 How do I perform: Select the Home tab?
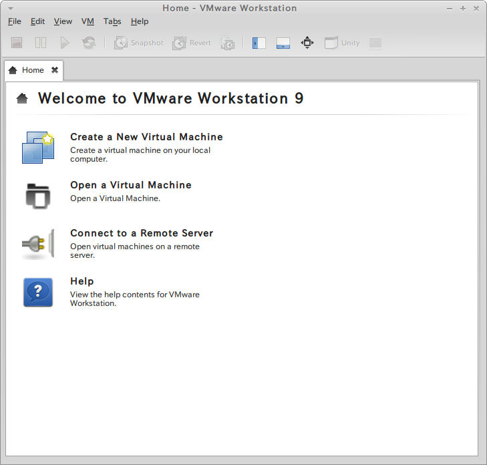(x=34, y=71)
